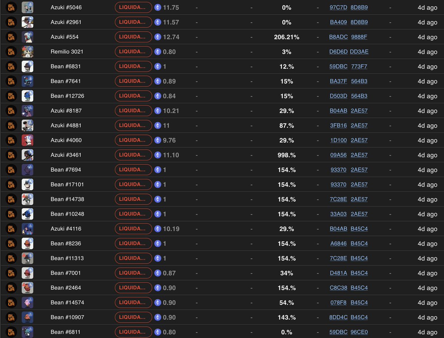444x338 pixels.
Task: Open address link 1D100
Action: pos(339,140)
